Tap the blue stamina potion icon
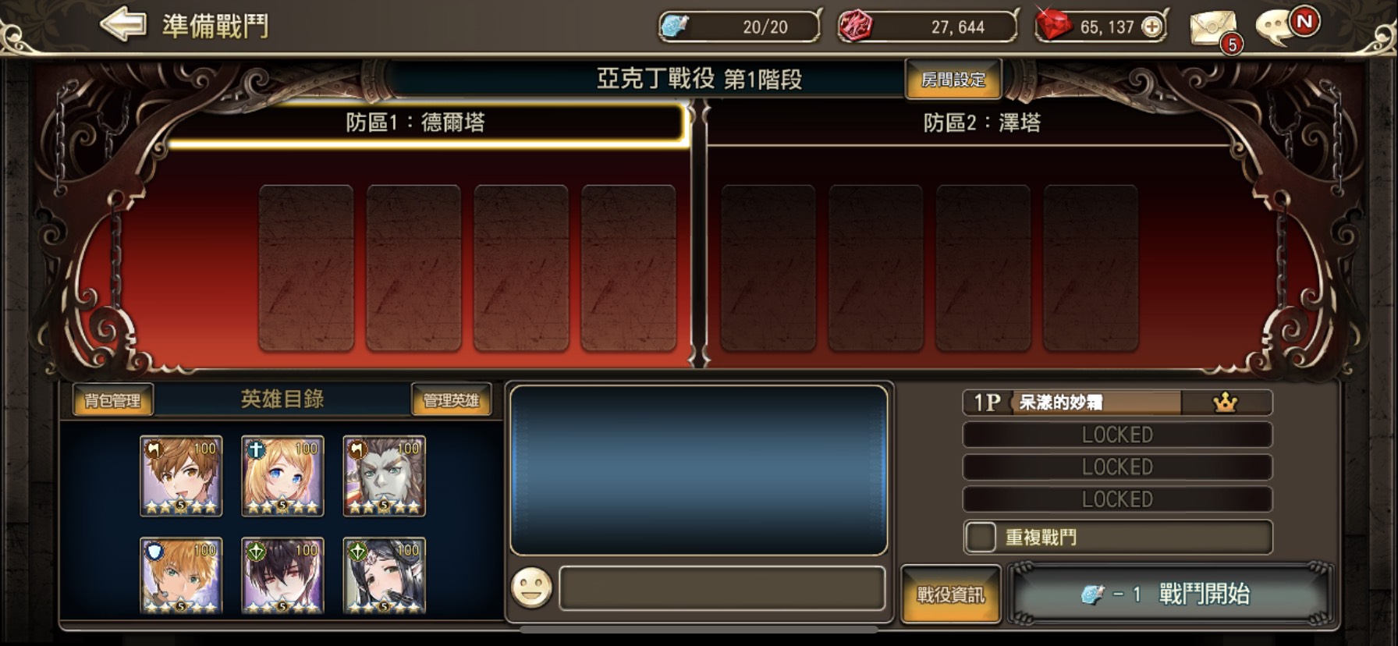This screenshot has width=1398, height=646. coord(674,27)
